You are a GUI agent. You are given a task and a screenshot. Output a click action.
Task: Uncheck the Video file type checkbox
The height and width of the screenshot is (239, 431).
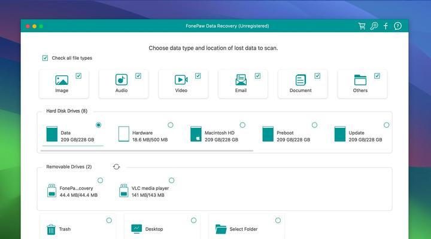[x=198, y=76]
